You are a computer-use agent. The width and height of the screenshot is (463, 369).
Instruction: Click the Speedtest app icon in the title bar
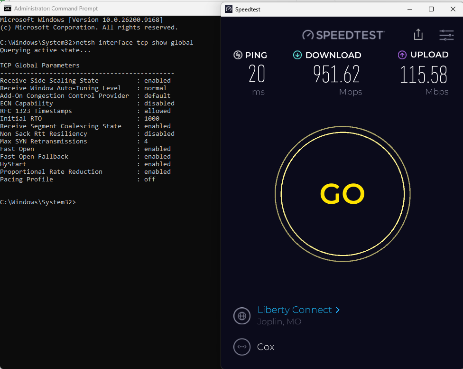[x=229, y=9]
